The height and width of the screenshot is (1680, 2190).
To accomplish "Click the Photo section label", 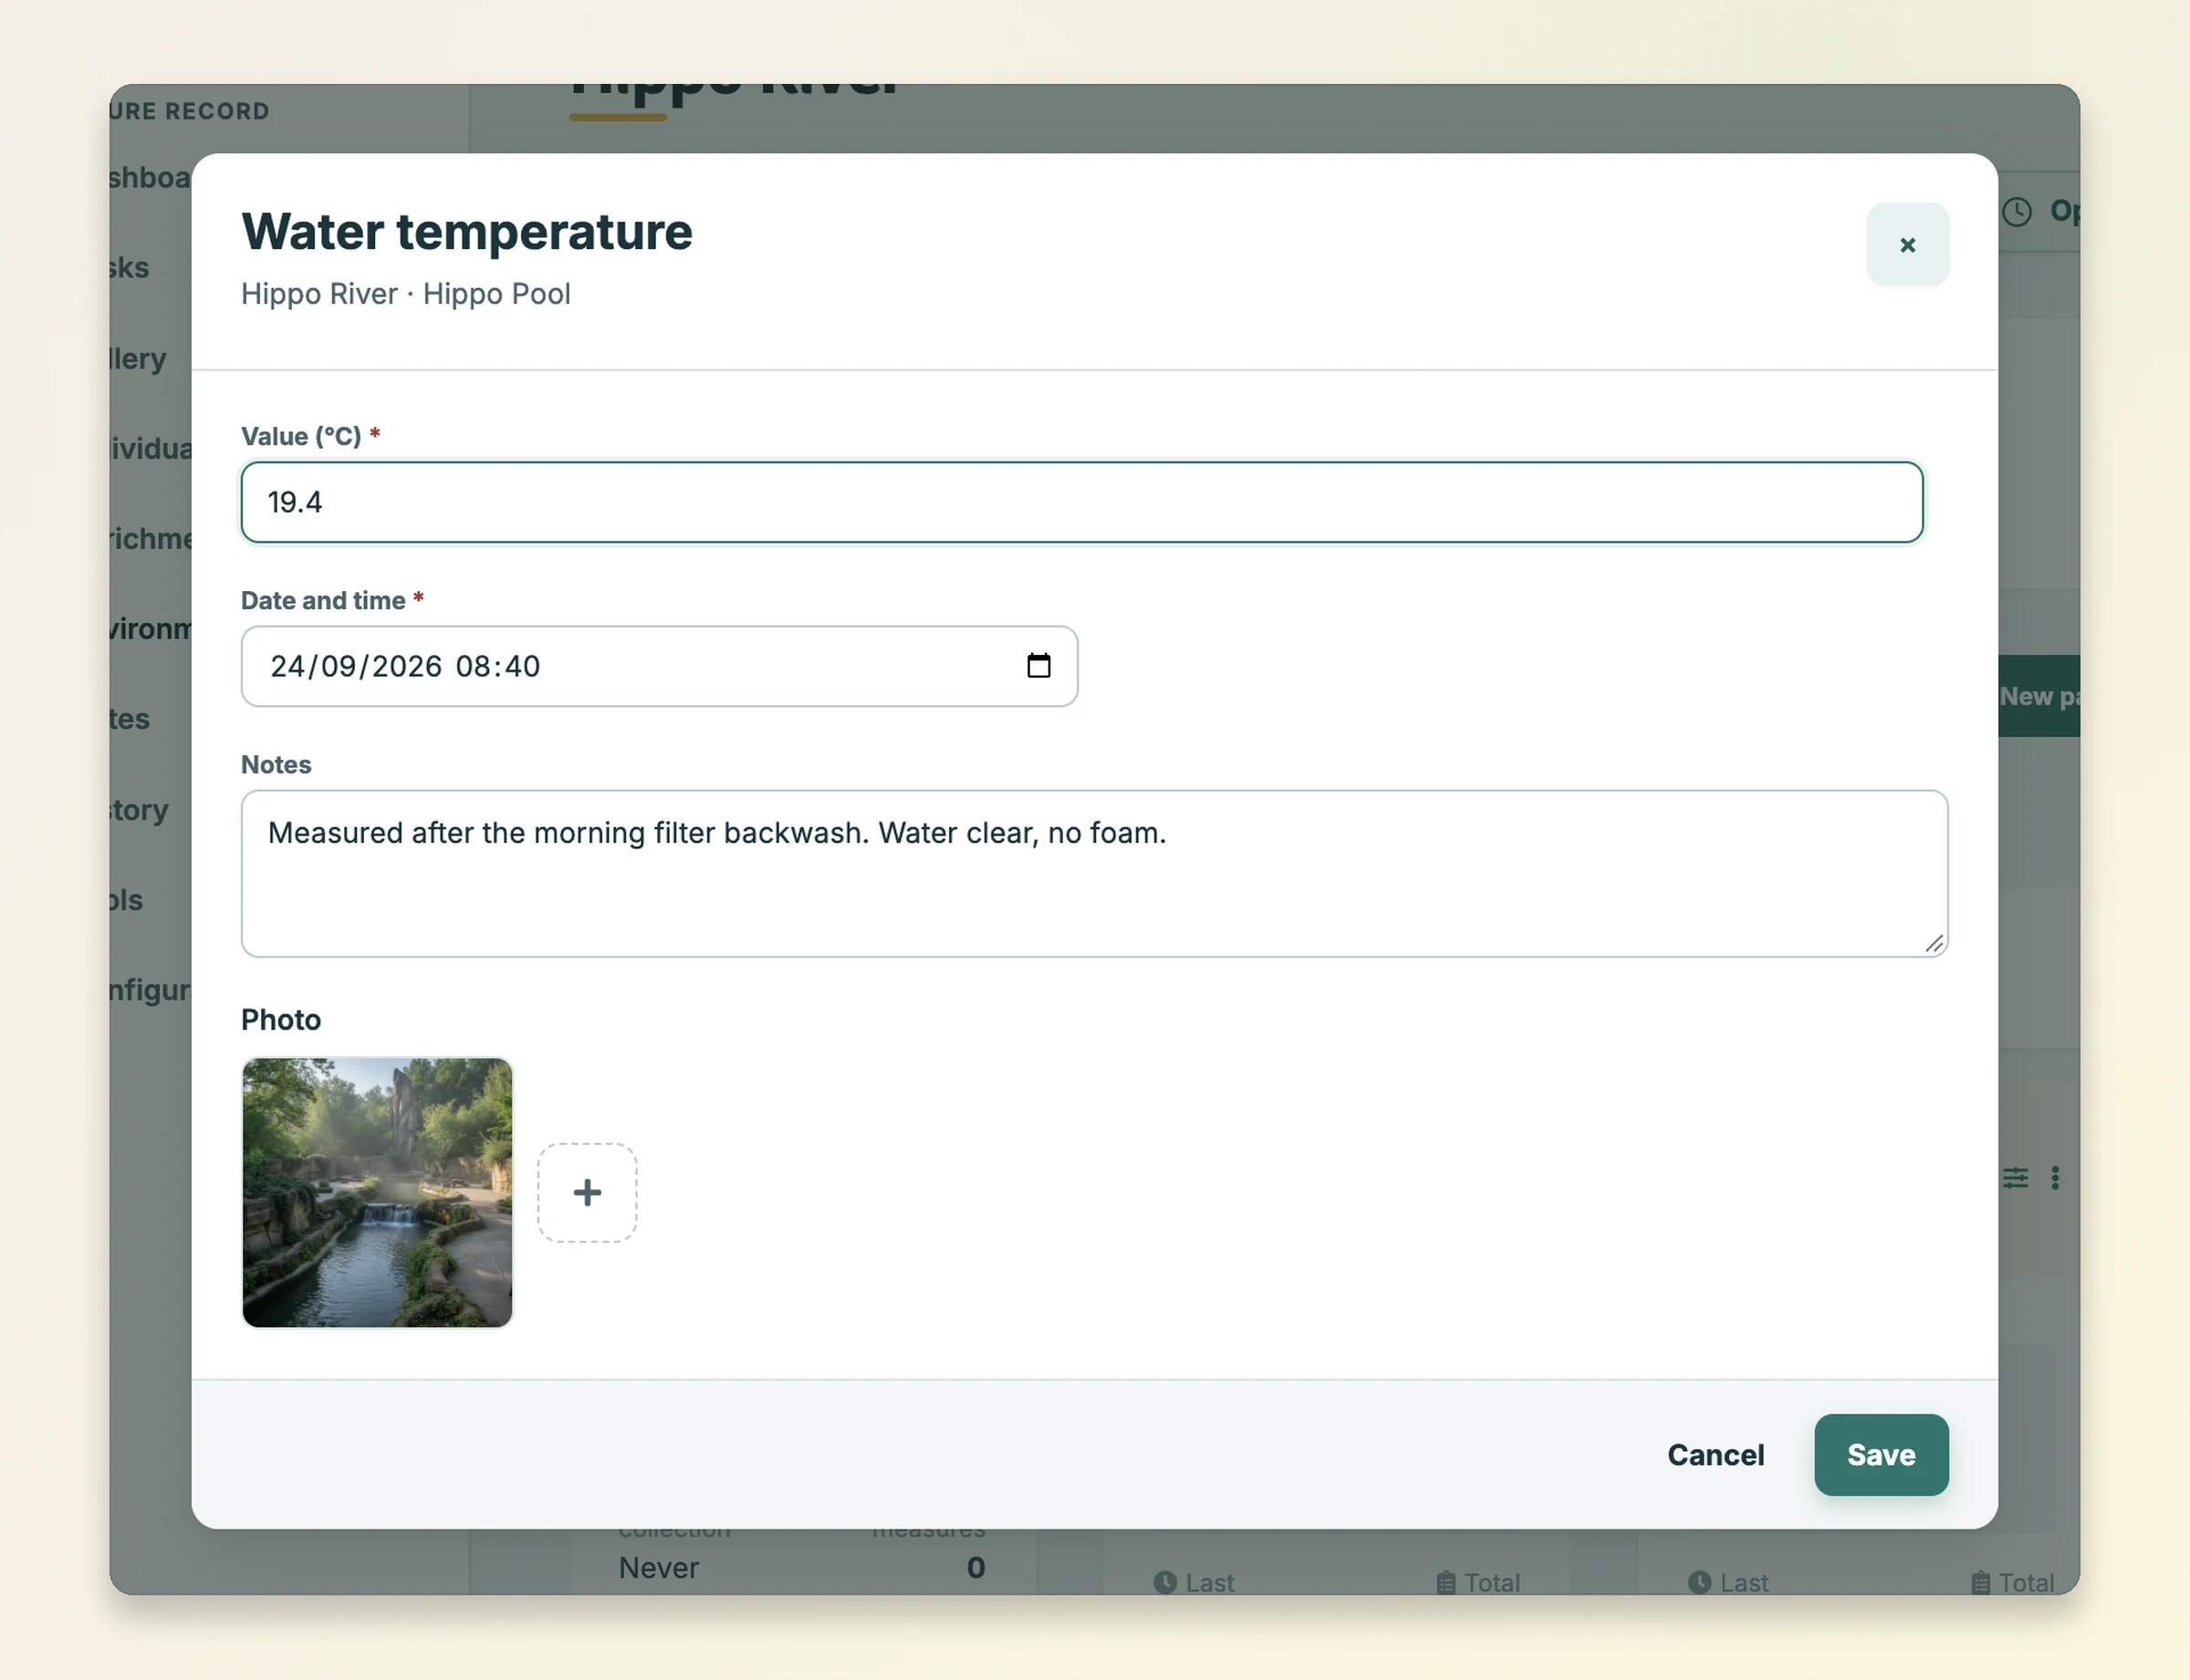I will (x=281, y=1019).
